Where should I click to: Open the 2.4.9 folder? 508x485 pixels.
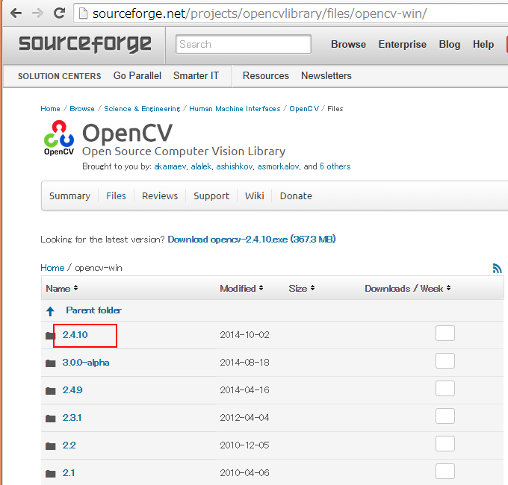[72, 390]
